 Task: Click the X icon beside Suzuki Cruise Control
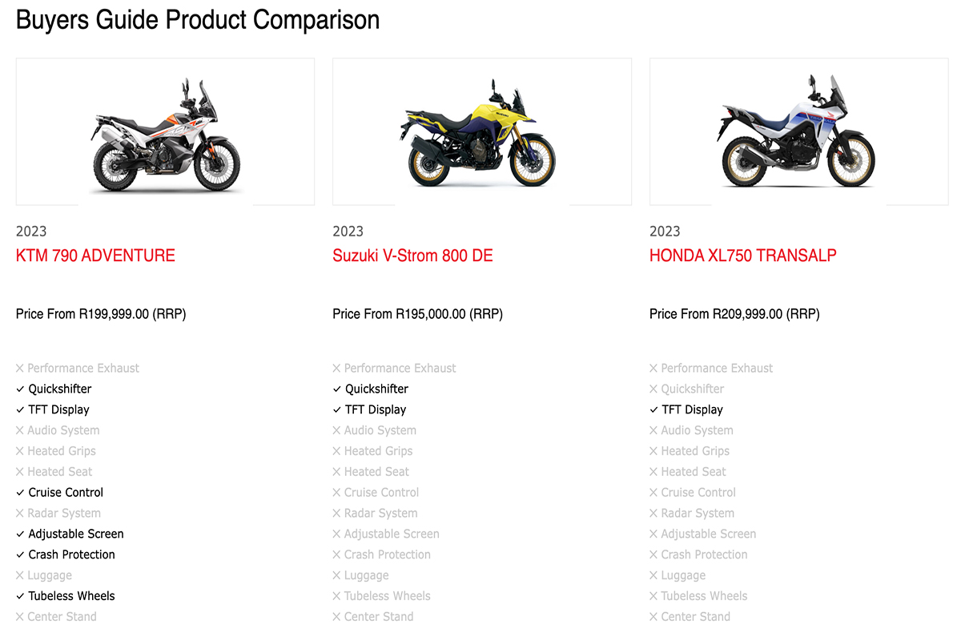pyautogui.click(x=337, y=493)
